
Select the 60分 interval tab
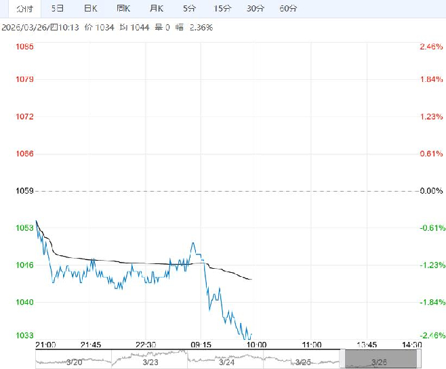288,9
